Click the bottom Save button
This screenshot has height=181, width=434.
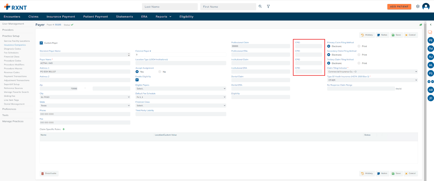(396, 173)
